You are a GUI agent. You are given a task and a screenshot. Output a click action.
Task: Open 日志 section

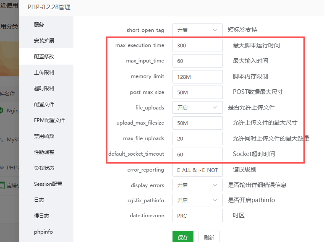39,200
